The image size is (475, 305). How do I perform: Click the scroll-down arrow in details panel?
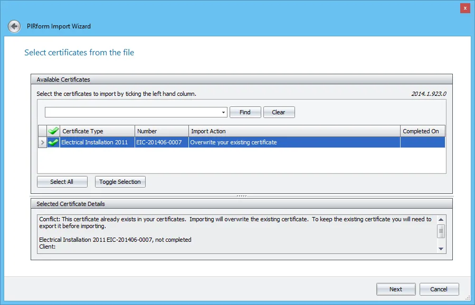coord(441,248)
